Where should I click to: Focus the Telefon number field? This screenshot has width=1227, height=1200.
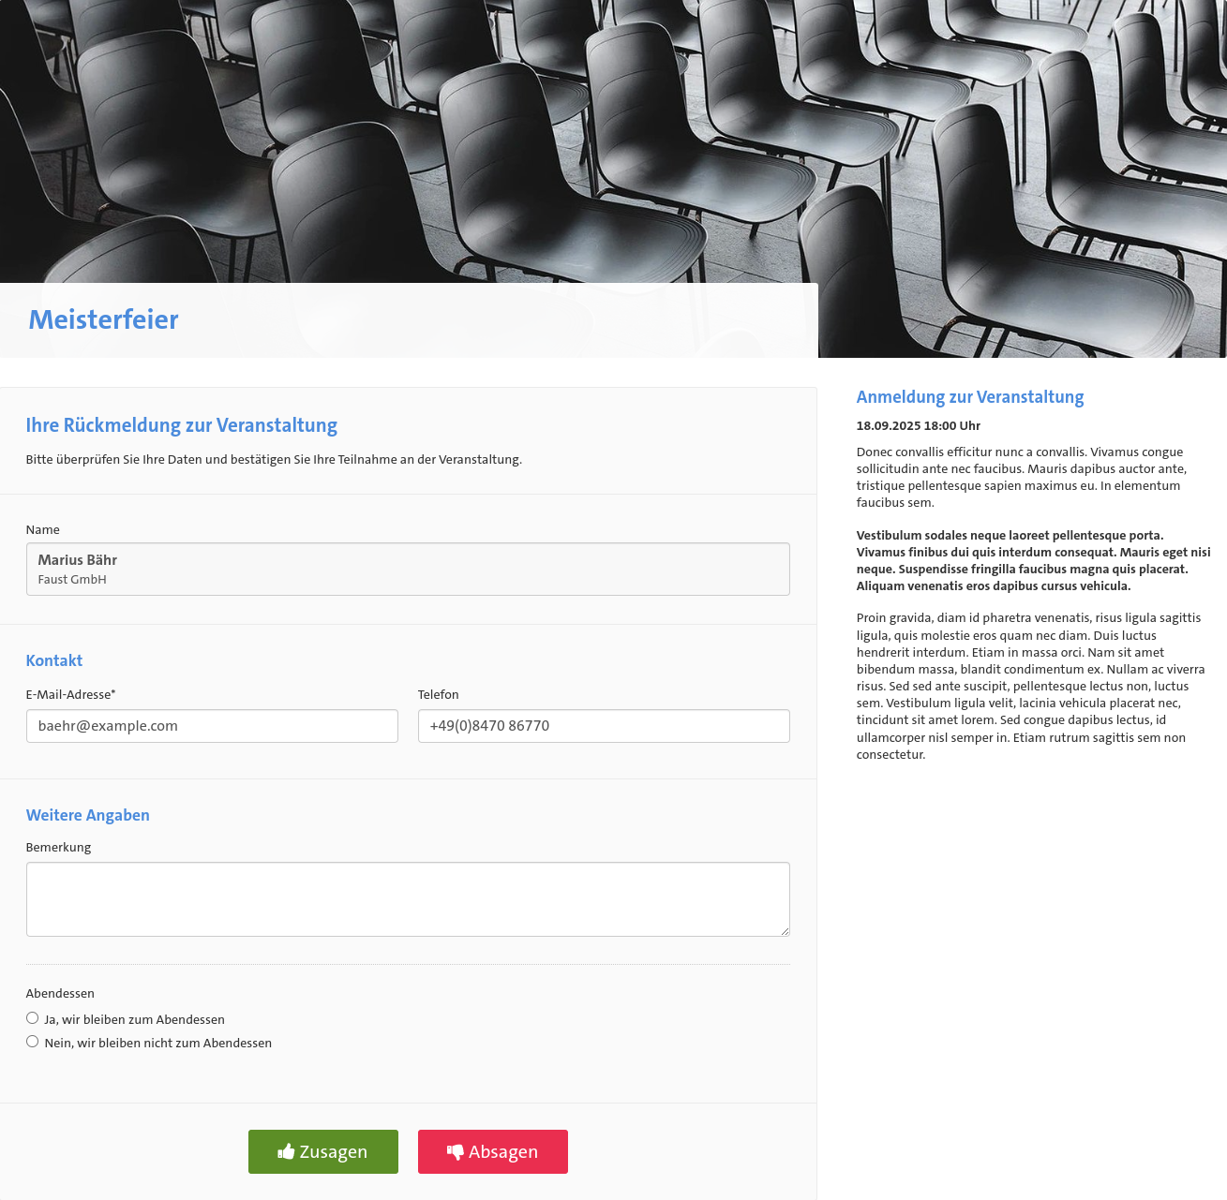tap(604, 726)
